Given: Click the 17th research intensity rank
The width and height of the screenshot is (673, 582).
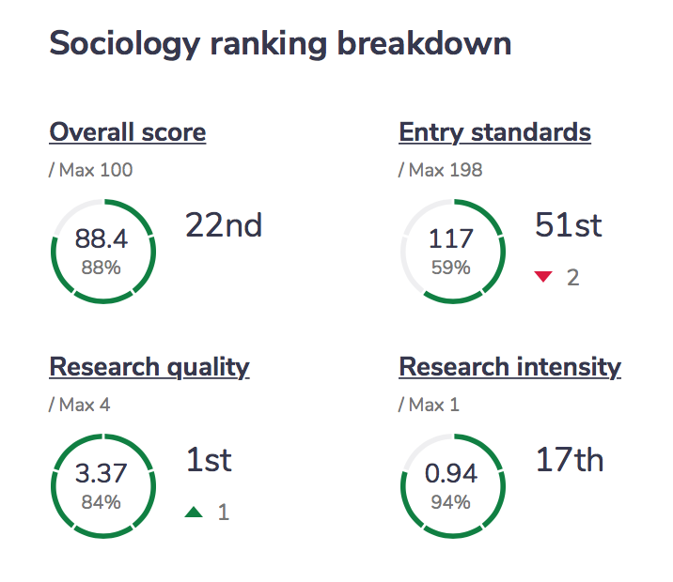Looking at the screenshot, I should (x=570, y=460).
